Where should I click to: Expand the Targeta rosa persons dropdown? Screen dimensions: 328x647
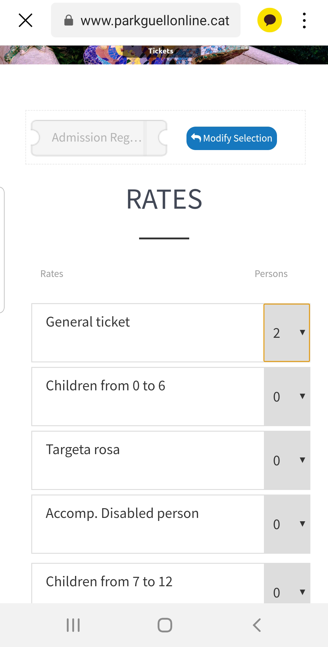point(287,460)
